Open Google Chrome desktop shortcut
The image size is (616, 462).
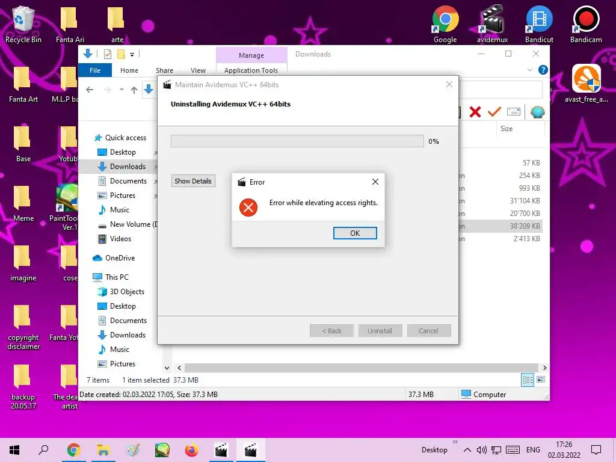[x=445, y=24]
